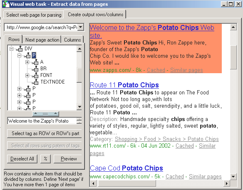243x190 pixels.
Task: Click the DIV node icon in tree
Action: pyautogui.click(x=20, y=49)
